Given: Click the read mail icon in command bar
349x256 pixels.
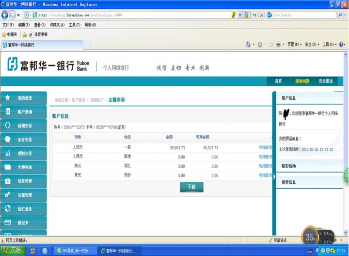Looking at the screenshot, I should (x=270, y=45).
